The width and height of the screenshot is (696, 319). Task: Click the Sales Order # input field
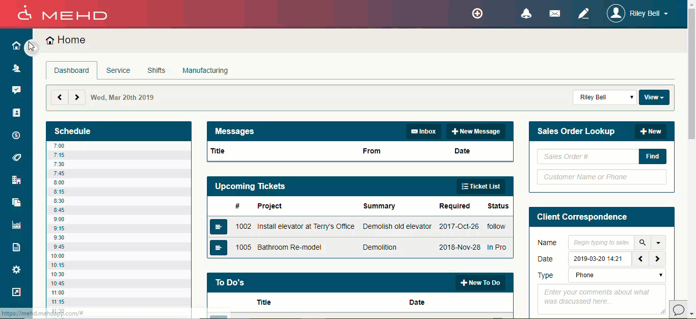click(x=588, y=156)
